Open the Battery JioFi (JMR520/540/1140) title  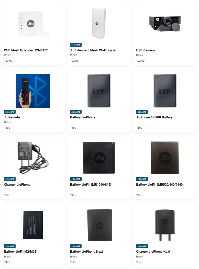click(160, 185)
